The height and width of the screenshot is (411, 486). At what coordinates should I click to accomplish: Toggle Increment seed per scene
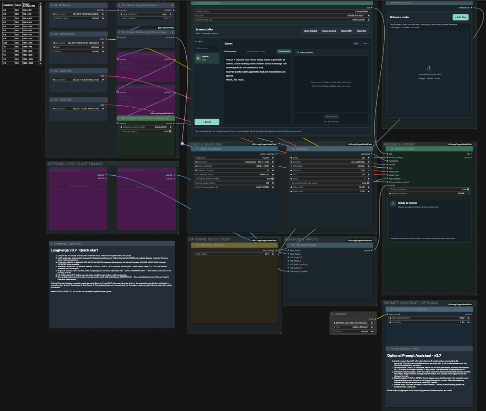coord(368,183)
